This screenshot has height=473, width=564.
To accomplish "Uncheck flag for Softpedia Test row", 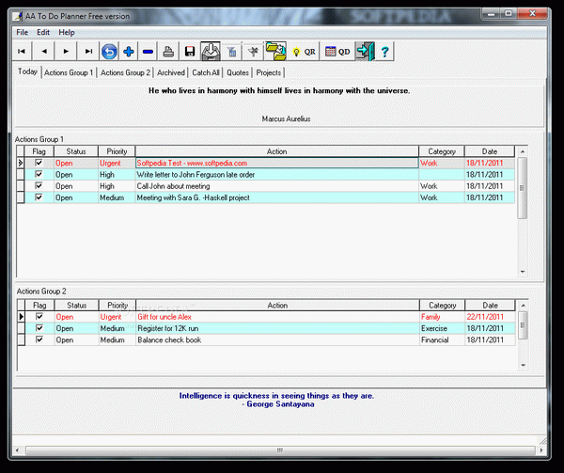I will point(39,163).
